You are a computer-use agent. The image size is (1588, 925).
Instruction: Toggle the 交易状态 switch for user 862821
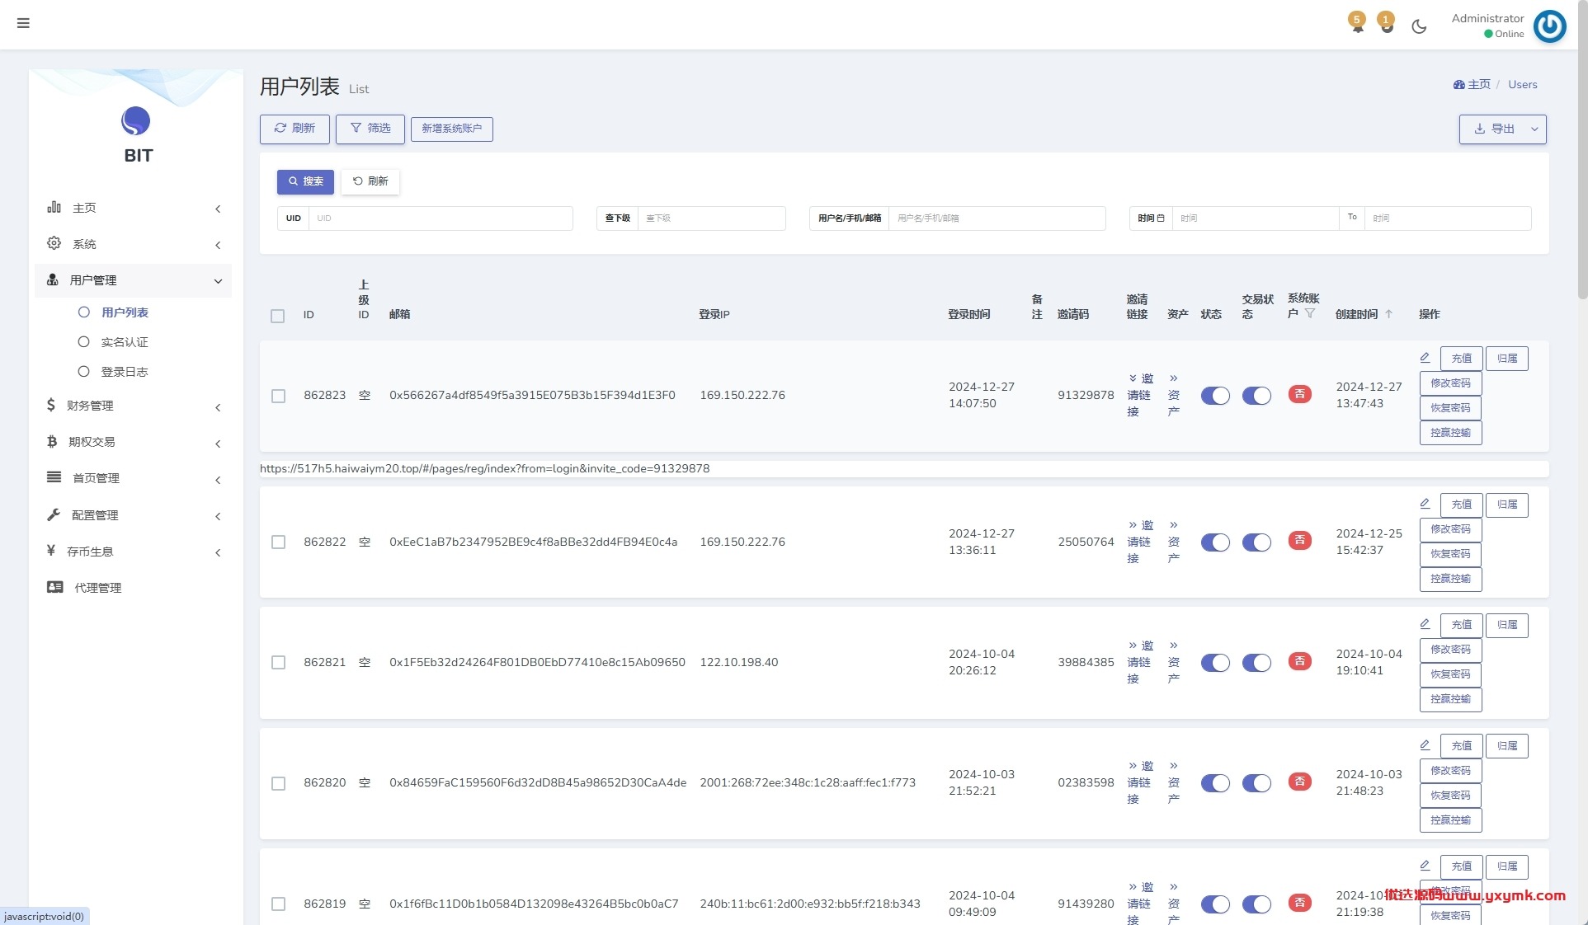tap(1256, 663)
